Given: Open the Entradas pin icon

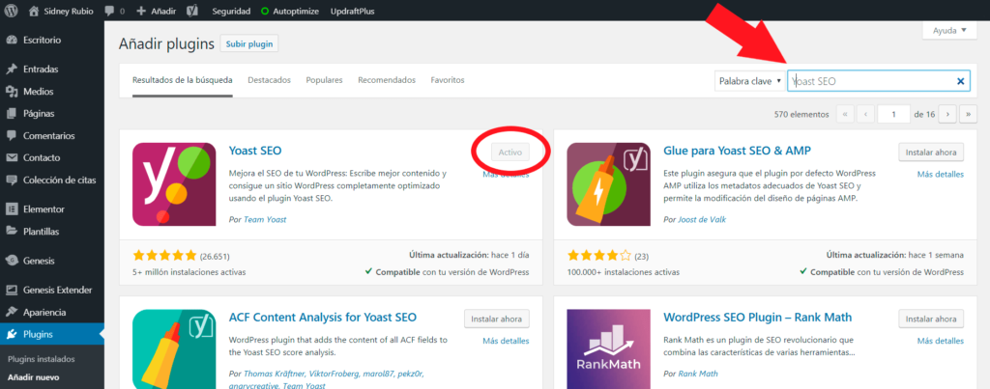Looking at the screenshot, I should tap(12, 69).
